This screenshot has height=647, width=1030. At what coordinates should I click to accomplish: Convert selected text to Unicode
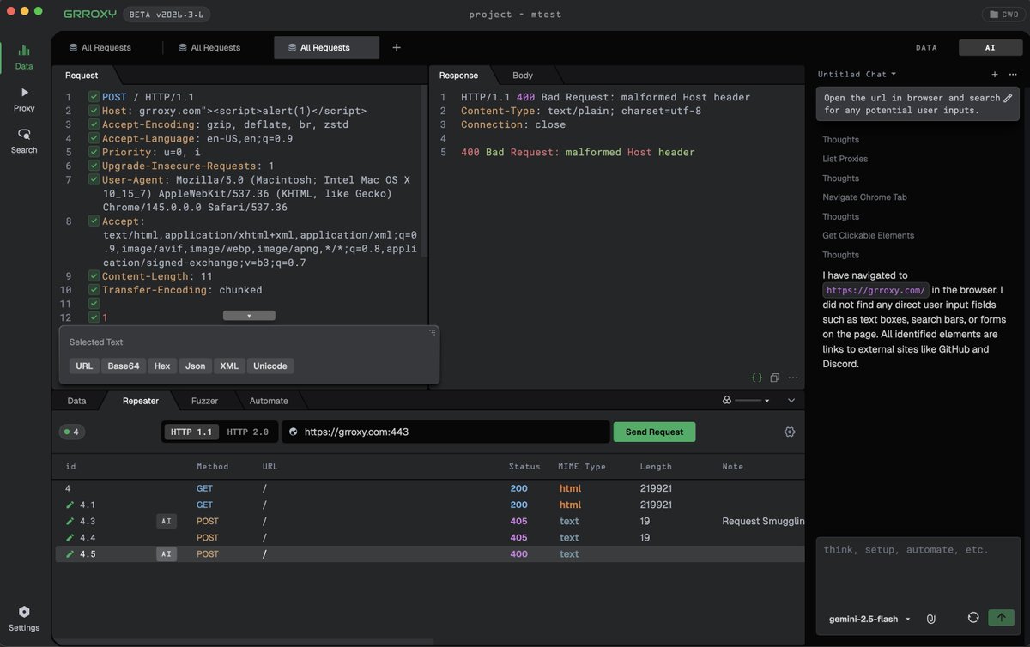click(270, 366)
